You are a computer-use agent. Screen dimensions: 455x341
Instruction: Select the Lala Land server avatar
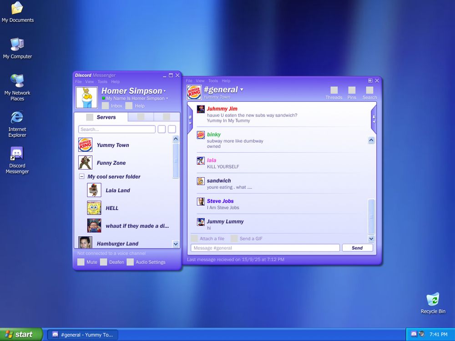pyautogui.click(x=94, y=190)
